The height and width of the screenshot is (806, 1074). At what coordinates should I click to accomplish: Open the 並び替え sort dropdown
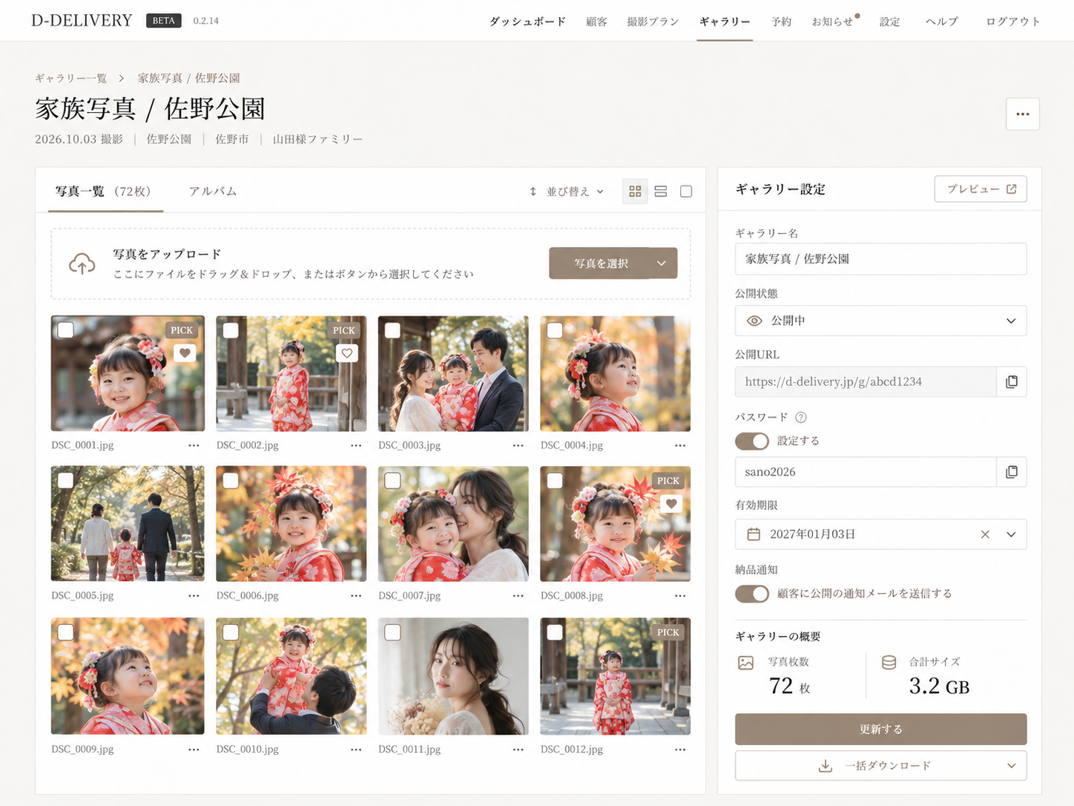567,191
